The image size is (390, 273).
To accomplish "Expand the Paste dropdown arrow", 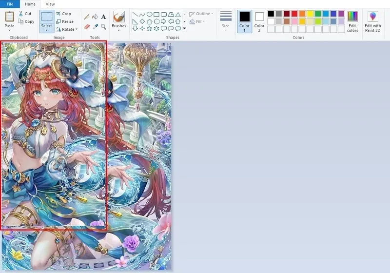I will [9, 31].
